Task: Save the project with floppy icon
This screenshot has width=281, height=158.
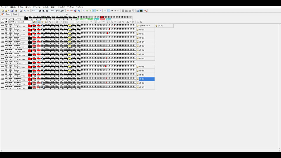Action: point(11,11)
